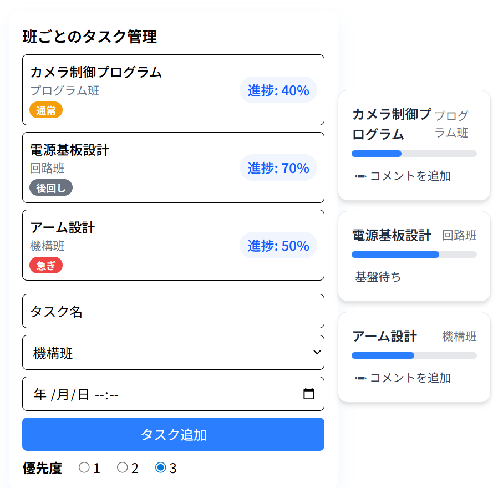
Task: Click the calendar icon in date field
Action: click(309, 394)
